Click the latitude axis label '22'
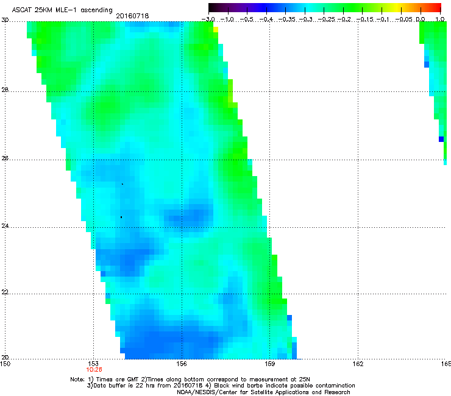The width and height of the screenshot is (451, 396). pyautogui.click(x=5, y=292)
